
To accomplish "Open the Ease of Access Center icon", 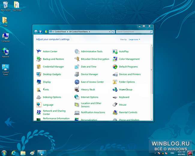I will coord(77,82).
